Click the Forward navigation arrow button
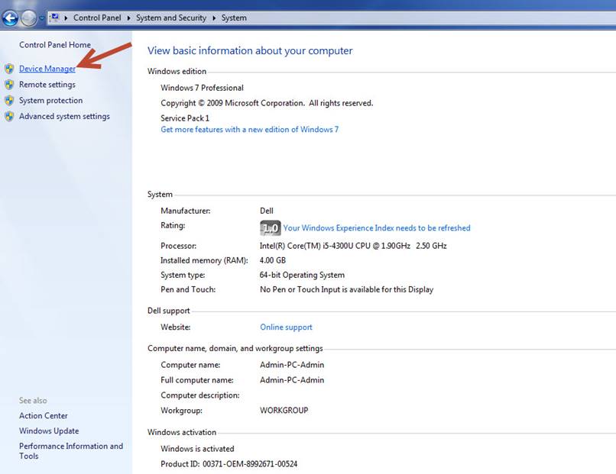This screenshot has height=474, width=616. 29,18
